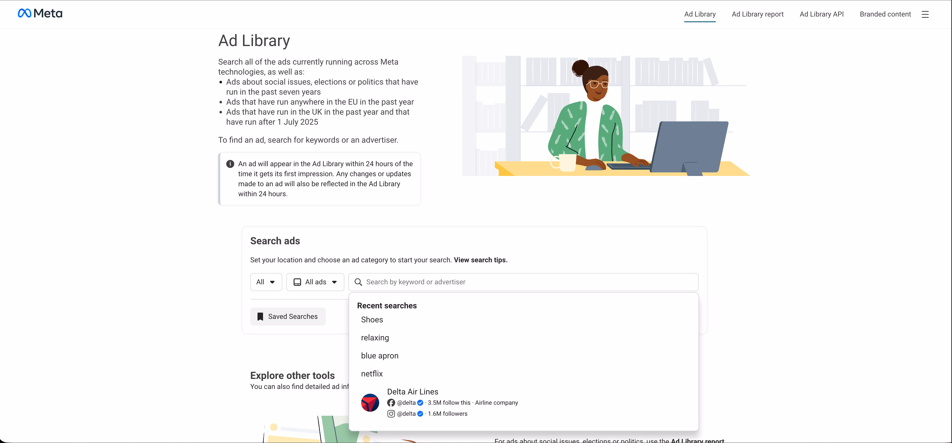Select the Delta Air Lines logo
952x443 pixels.
point(370,403)
